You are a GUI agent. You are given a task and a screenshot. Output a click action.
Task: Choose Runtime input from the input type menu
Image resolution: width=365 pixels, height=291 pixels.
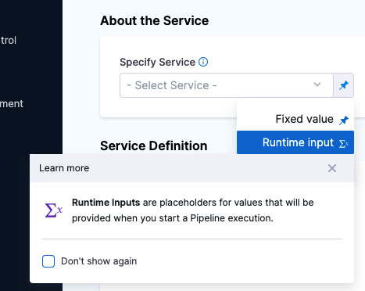pos(295,142)
